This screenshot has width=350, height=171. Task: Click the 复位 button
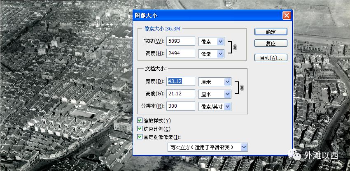271,43
